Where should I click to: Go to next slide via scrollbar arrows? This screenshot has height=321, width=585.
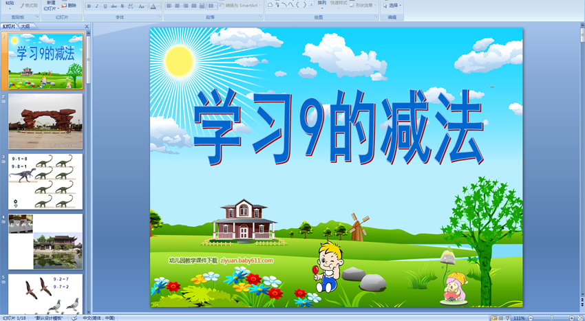(582, 305)
